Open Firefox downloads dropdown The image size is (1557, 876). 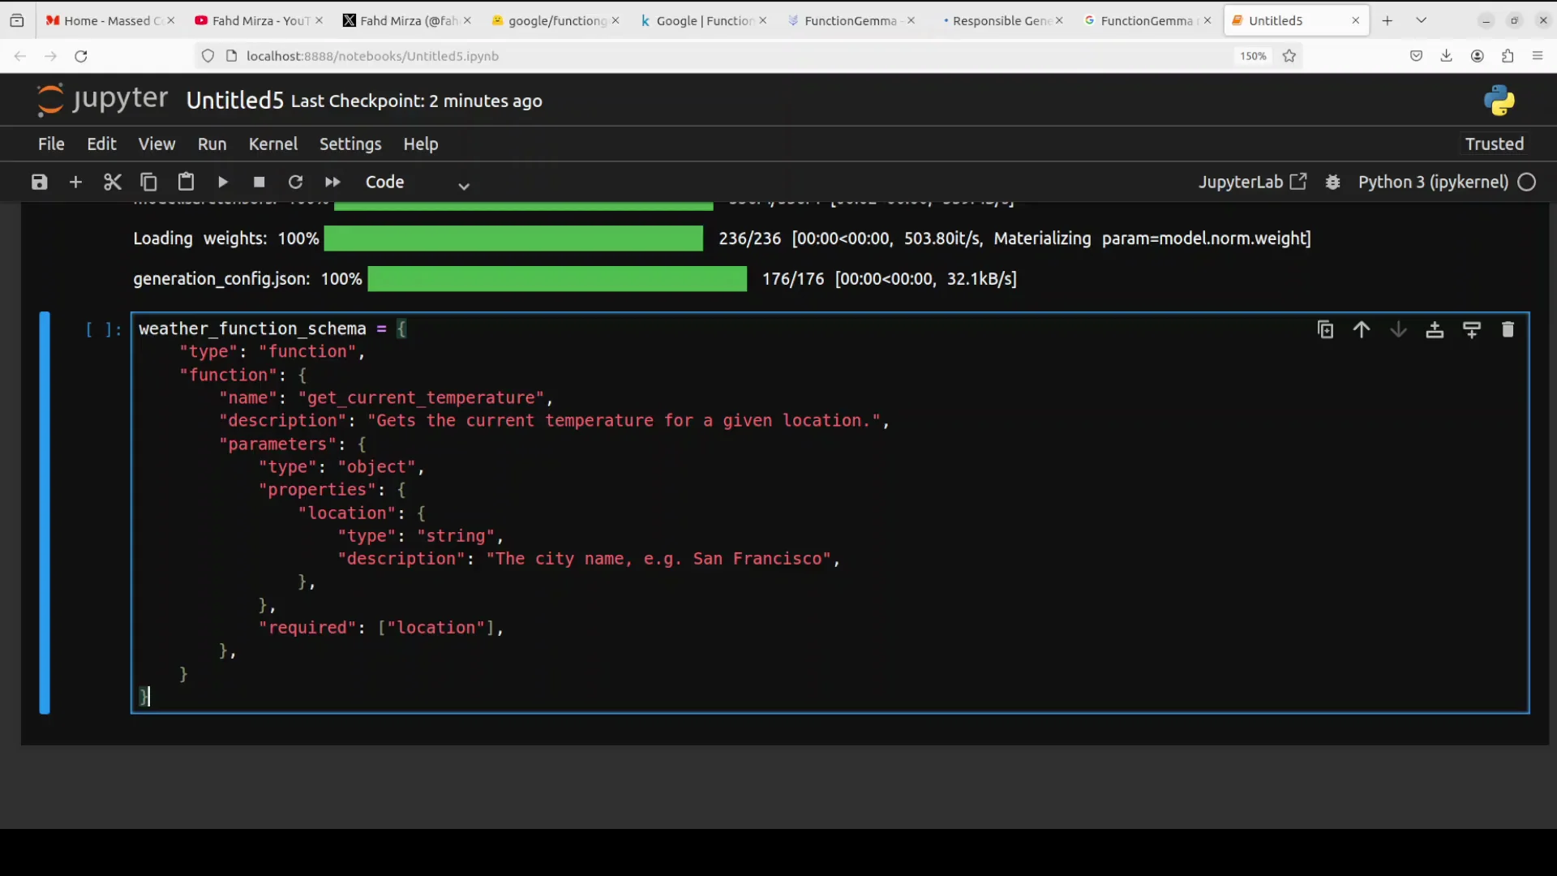(x=1447, y=56)
